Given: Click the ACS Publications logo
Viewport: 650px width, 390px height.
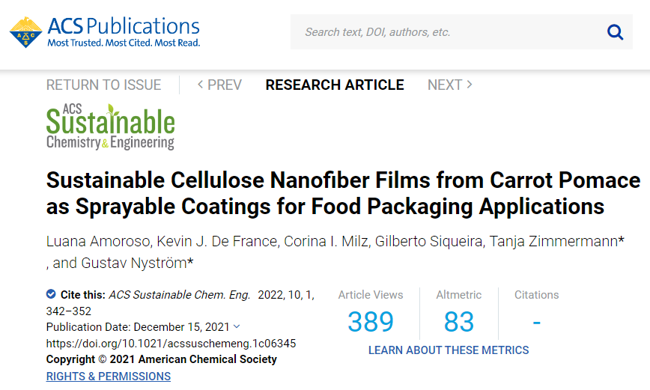Looking at the screenshot, I should pyautogui.click(x=105, y=32).
